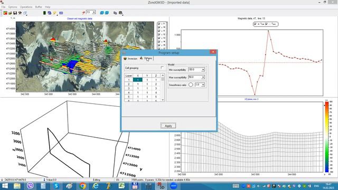Open File Explorer from the taskbar
Viewport: 338px width, 190px height.
[17, 186]
